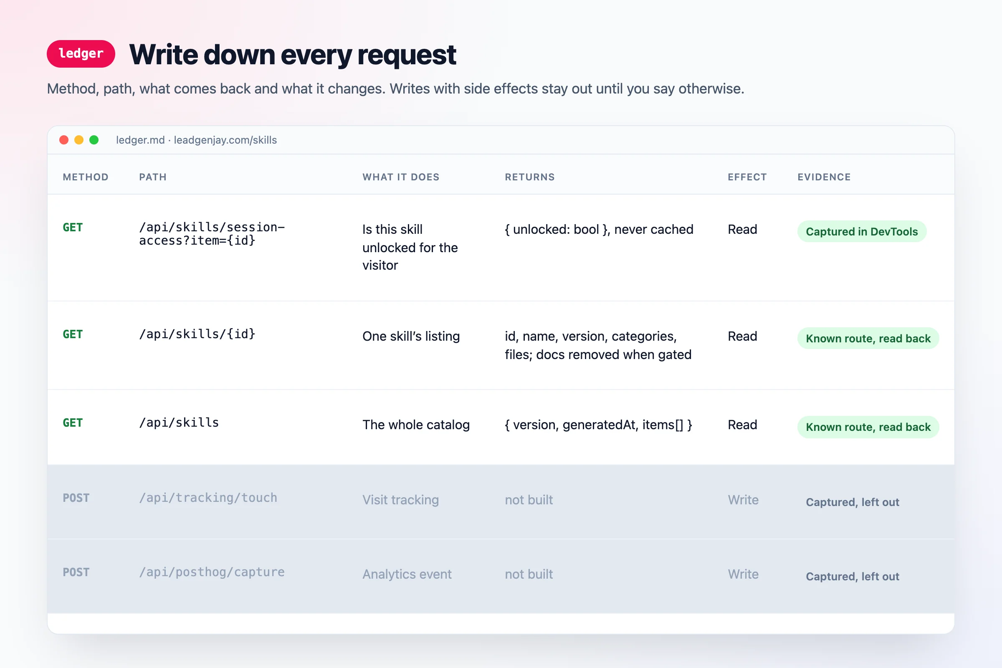The height and width of the screenshot is (668, 1002).
Task: Click the yellow minimize dot
Action: point(79,140)
